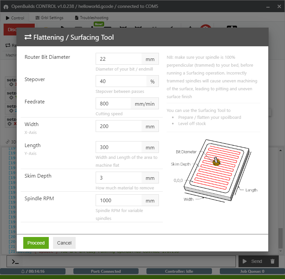Screen dimensions: 285x279
Task: Click the OpenBuilds app icon in title bar
Action: [x=6, y=6]
